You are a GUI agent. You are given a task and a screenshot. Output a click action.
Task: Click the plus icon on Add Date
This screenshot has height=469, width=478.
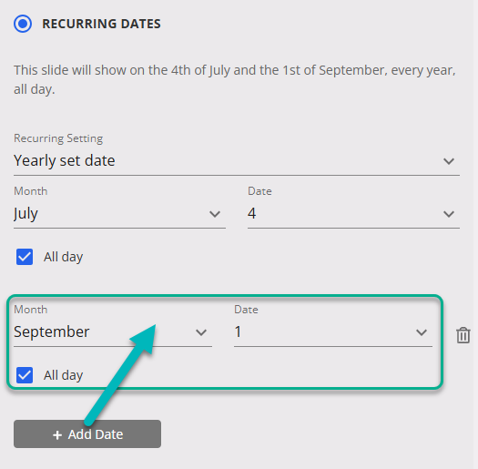(x=57, y=434)
